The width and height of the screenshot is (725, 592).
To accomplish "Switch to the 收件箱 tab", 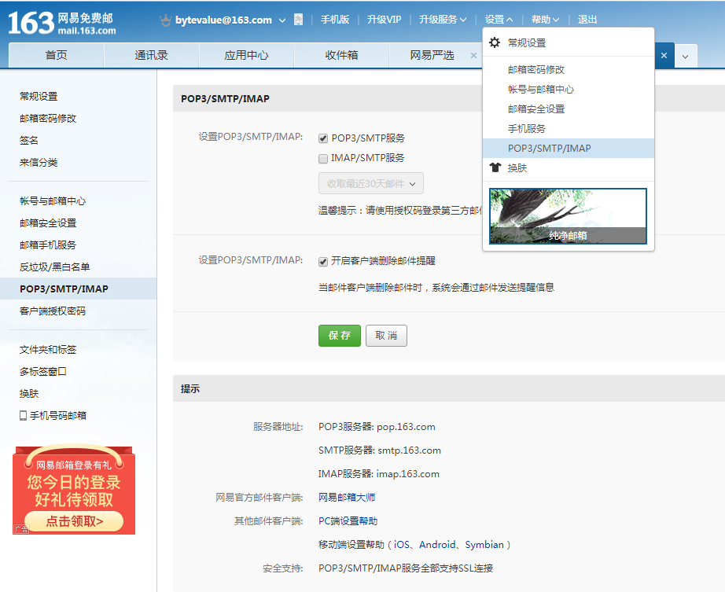I will point(341,55).
